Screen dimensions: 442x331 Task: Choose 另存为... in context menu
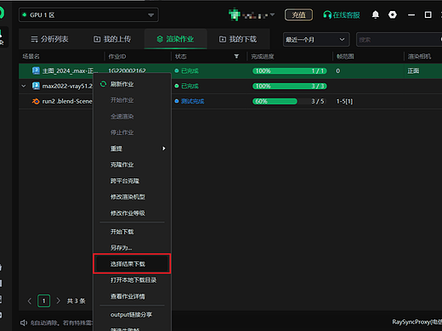pos(132,248)
